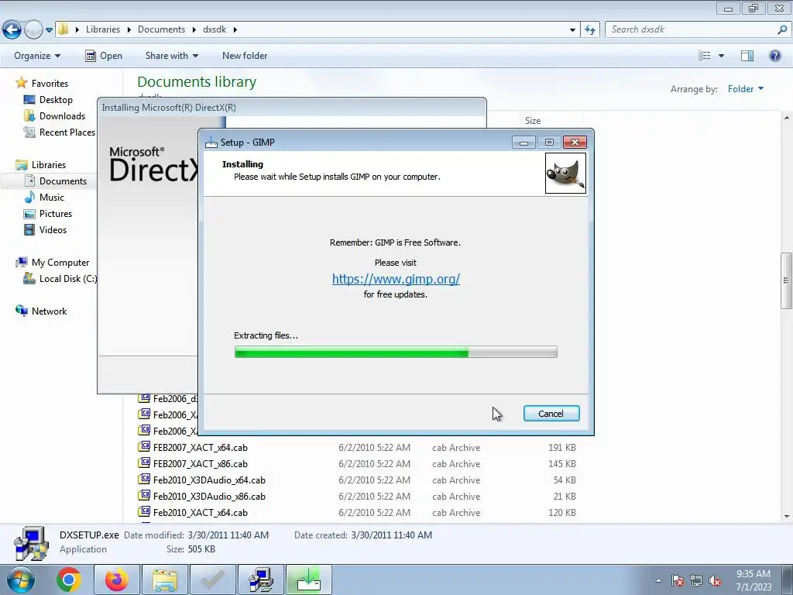Click the Explorer Forward arrow button
Image resolution: width=793 pixels, height=595 pixels.
pos(33,30)
